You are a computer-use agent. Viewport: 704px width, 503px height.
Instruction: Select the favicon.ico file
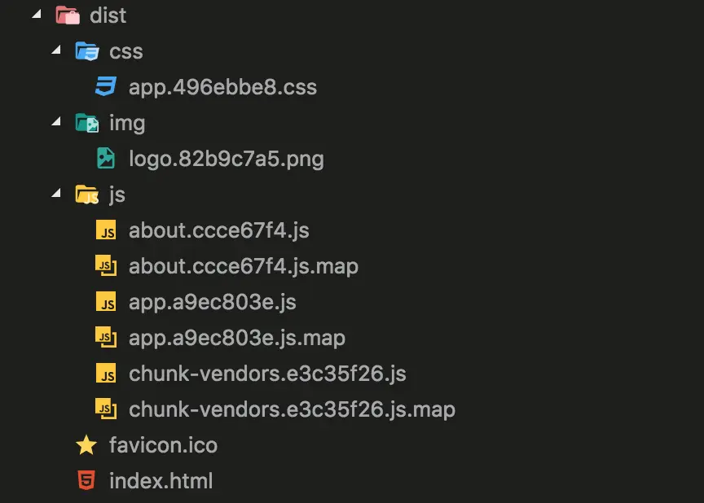[164, 445]
